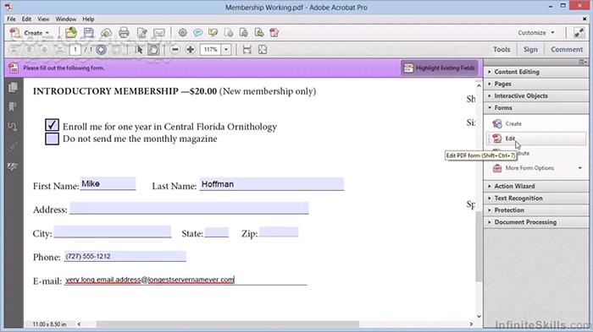
Task: Click the Print document icon
Action: 124,33
